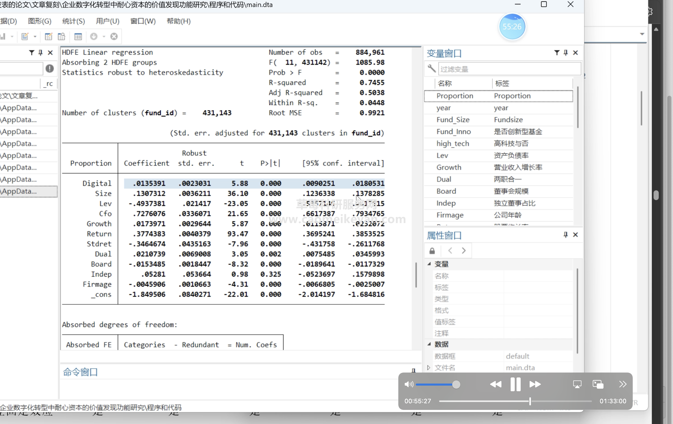
Task: Toggle pin on 变量窗口 panel
Action: tap(566, 53)
